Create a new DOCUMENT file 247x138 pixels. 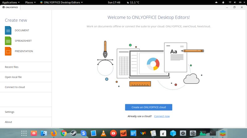point(17,30)
